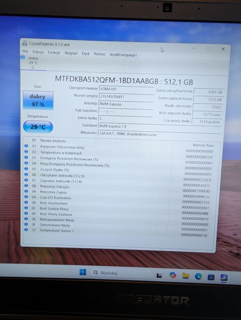Click the Wartość Raw column header
This screenshot has width=241, height=320.
(203, 145)
